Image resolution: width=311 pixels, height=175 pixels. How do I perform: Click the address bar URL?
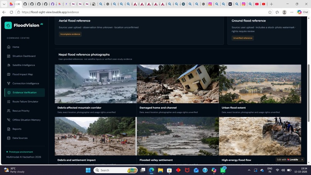coord(50,12)
